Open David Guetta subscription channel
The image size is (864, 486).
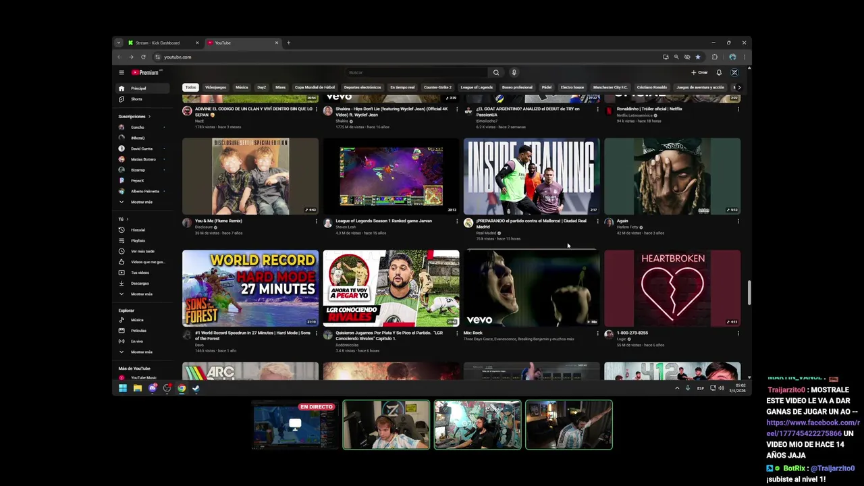[x=142, y=148]
